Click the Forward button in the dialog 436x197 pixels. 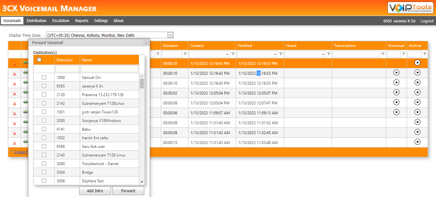tap(128, 191)
